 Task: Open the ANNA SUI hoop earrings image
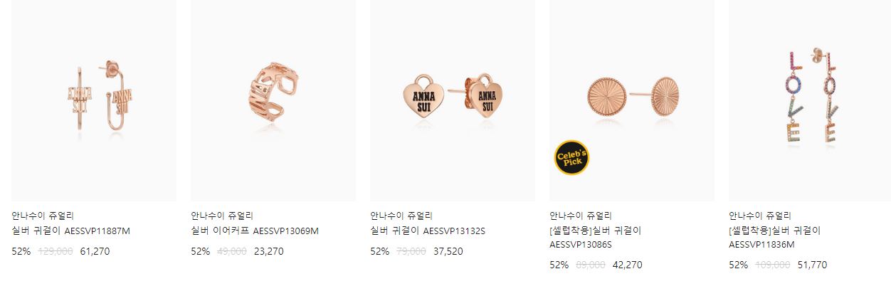94,100
